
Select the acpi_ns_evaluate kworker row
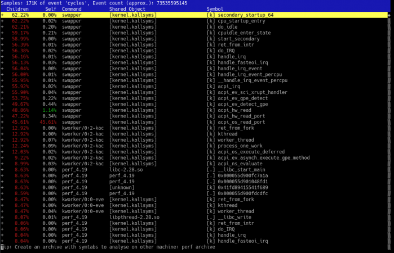[194, 164]
